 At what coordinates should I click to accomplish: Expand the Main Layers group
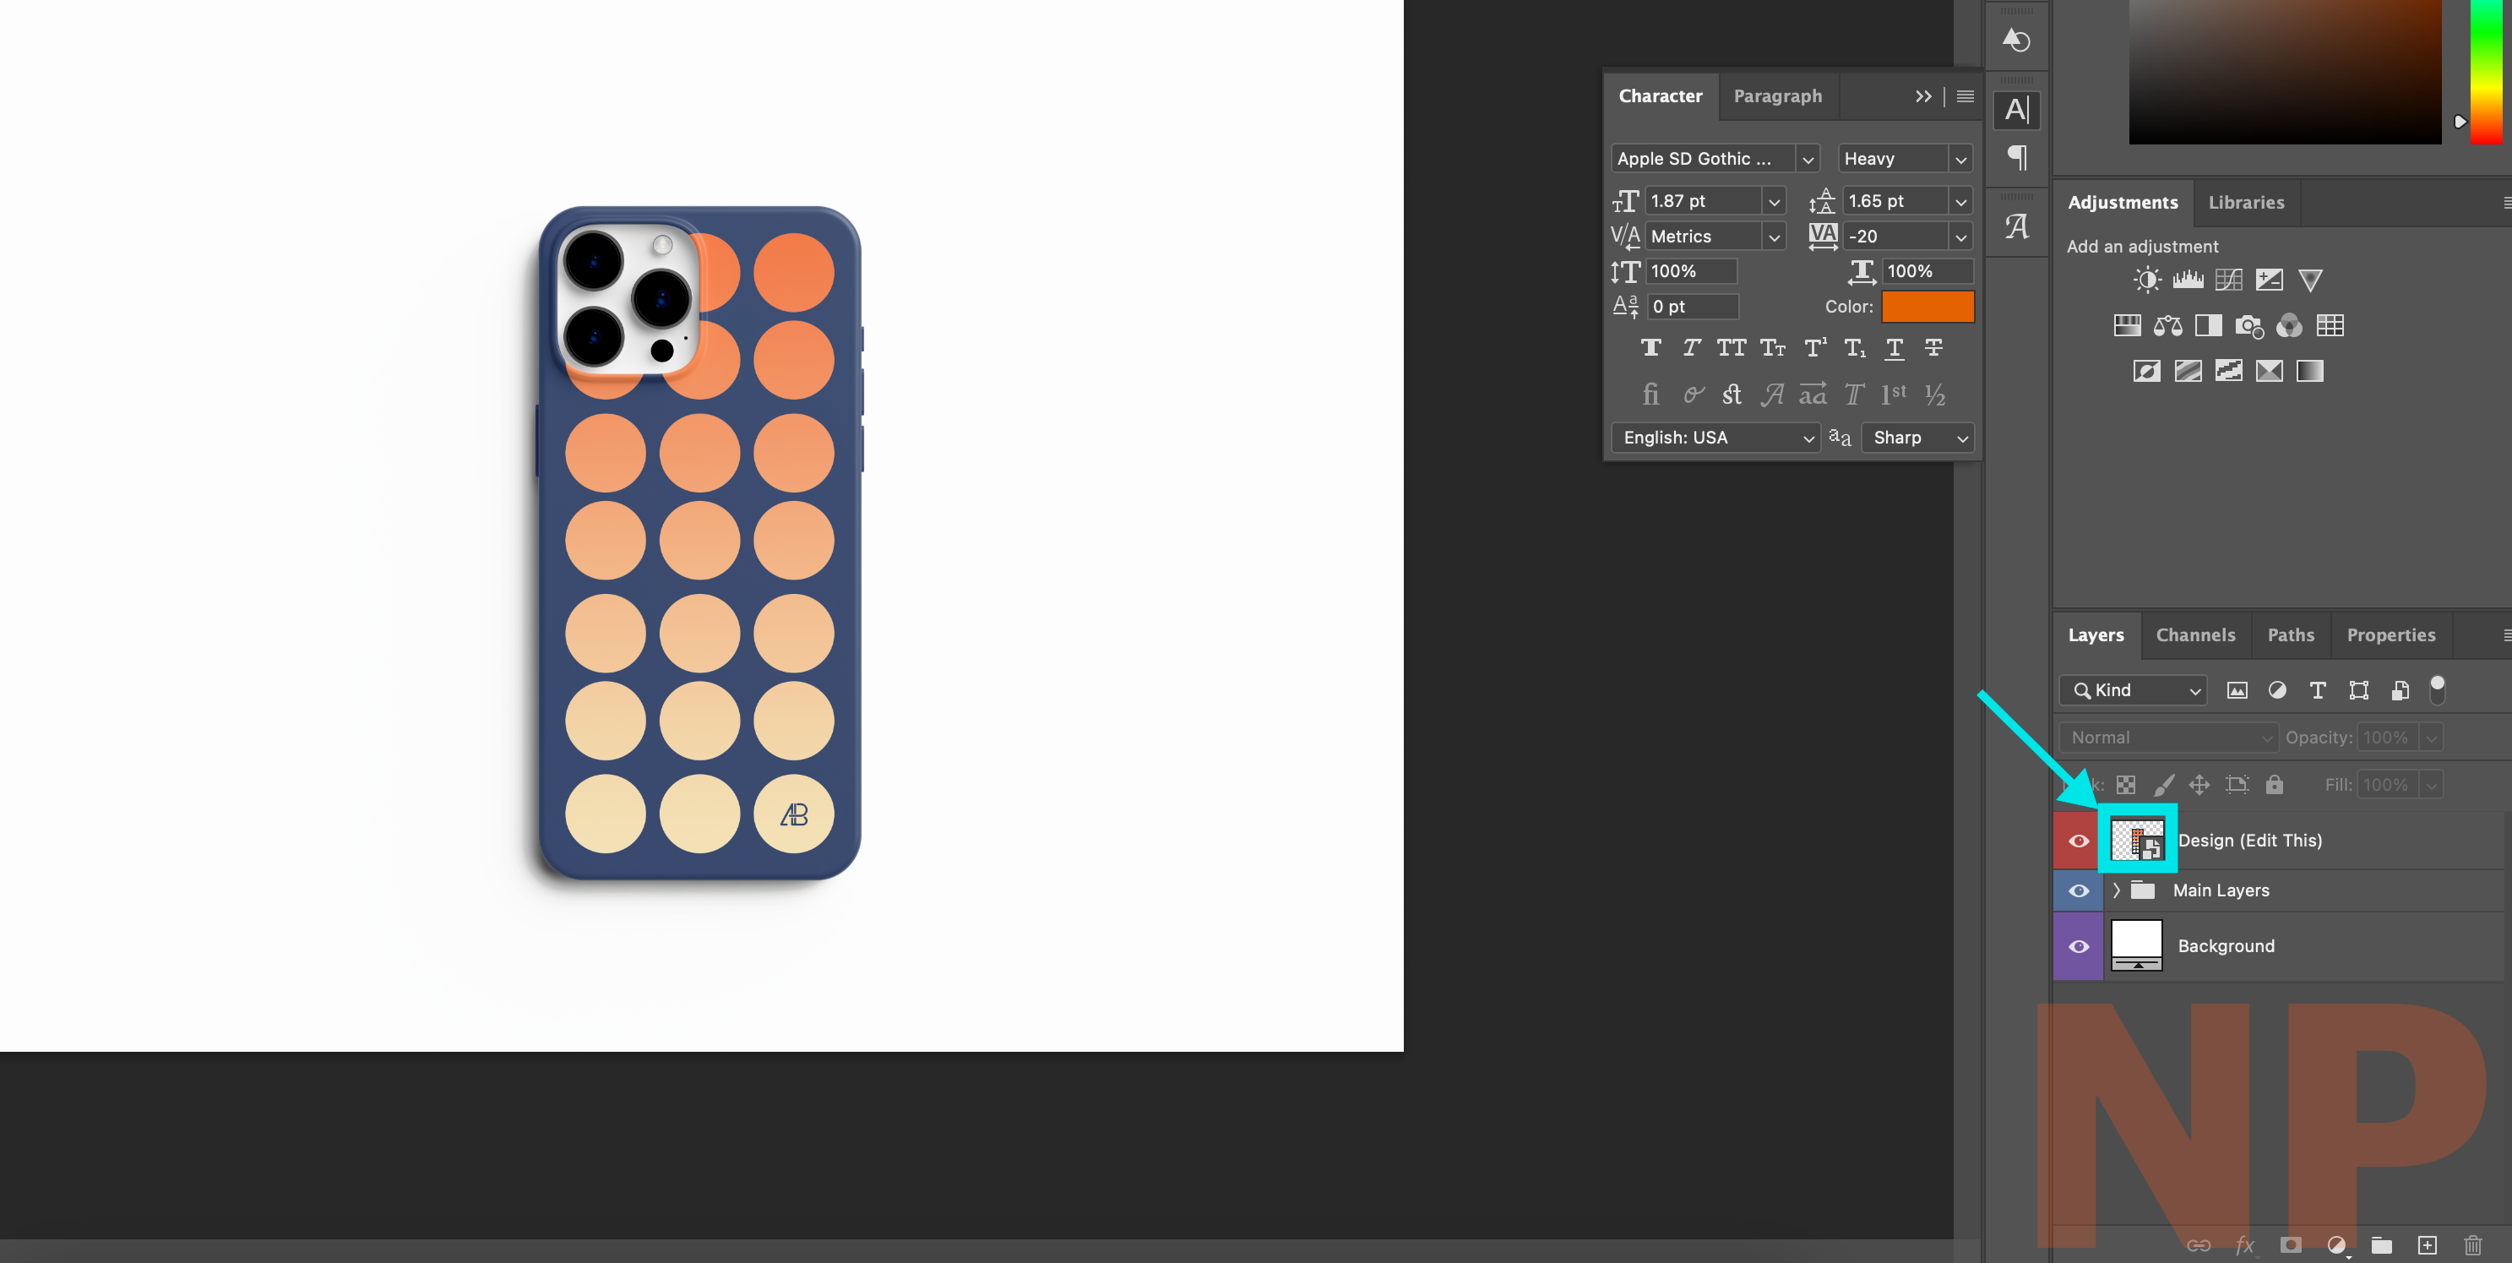coord(2116,890)
